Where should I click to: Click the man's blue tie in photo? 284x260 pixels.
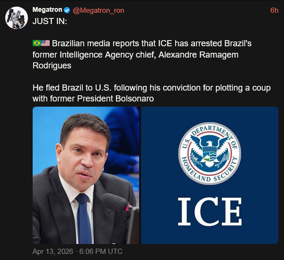tap(84, 217)
